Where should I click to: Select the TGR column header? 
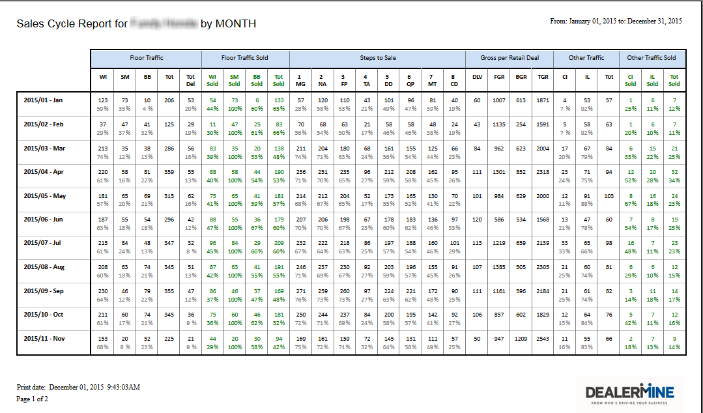click(543, 77)
